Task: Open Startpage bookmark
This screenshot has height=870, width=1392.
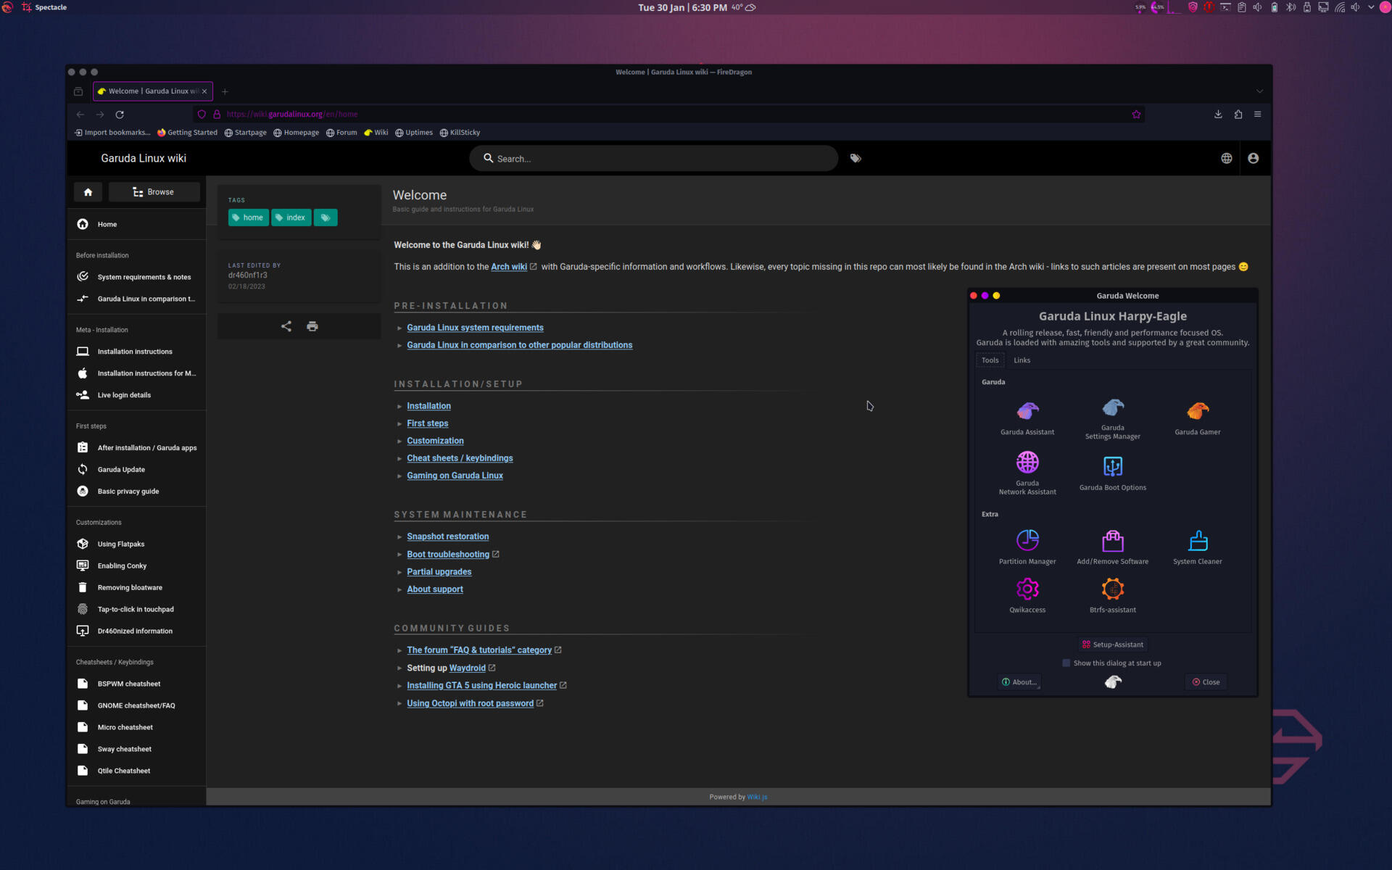Action: 245,133
